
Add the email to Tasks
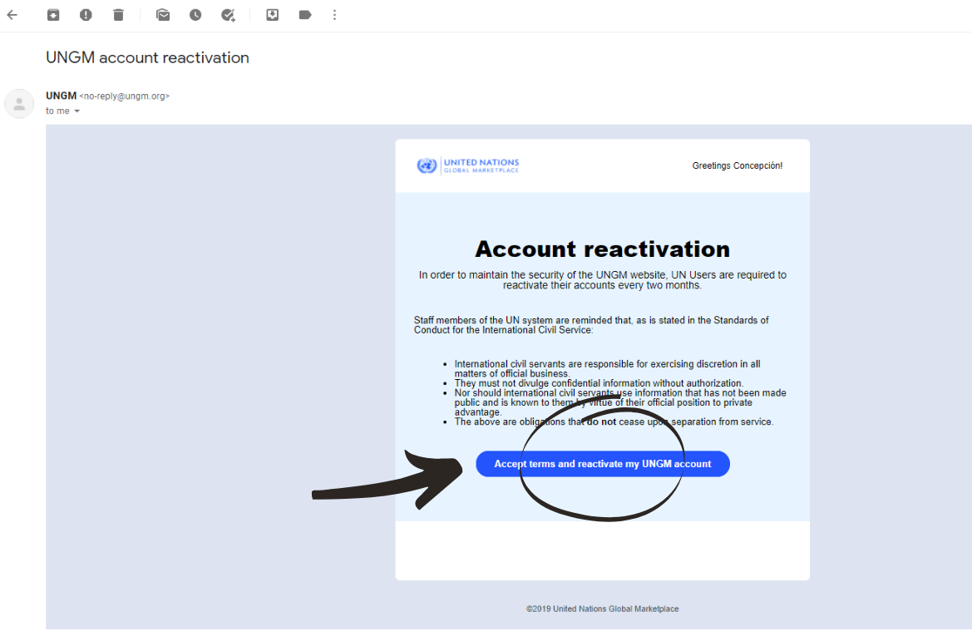228,15
